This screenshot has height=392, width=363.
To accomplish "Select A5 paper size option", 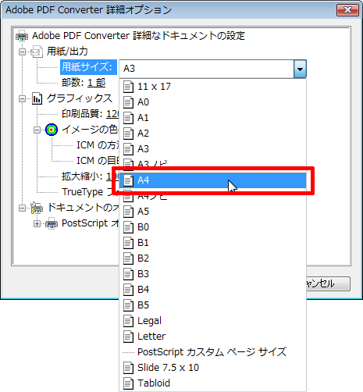I will click(212, 212).
